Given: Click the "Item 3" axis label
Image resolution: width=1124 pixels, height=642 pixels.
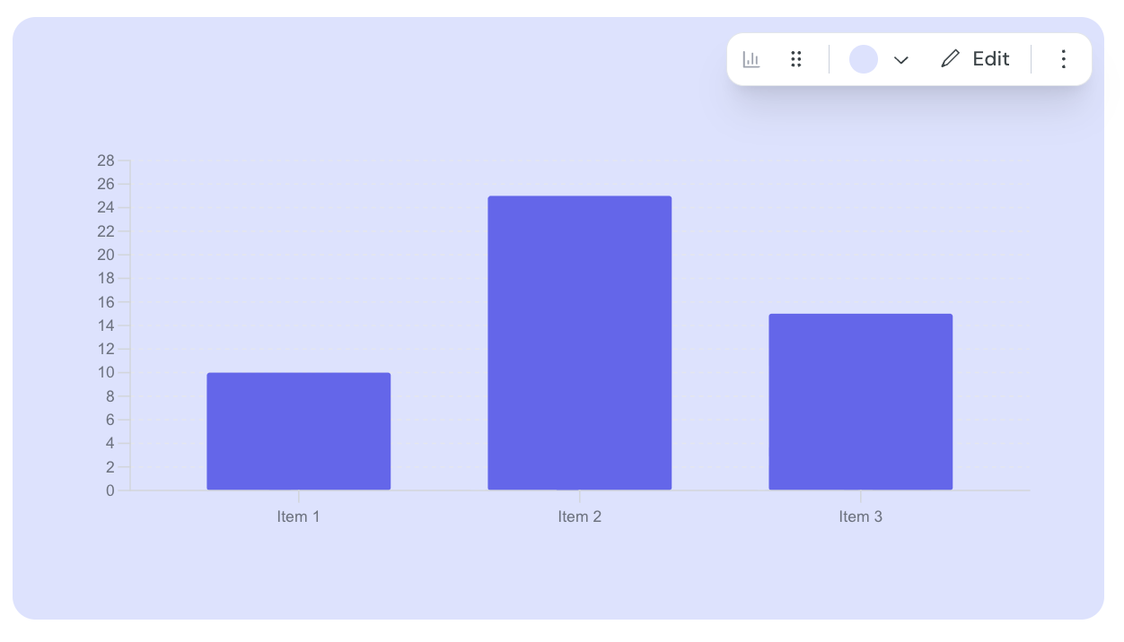Looking at the screenshot, I should pos(861,516).
